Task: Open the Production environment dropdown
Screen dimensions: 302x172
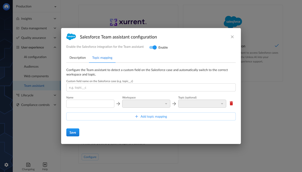Action: point(36,6)
